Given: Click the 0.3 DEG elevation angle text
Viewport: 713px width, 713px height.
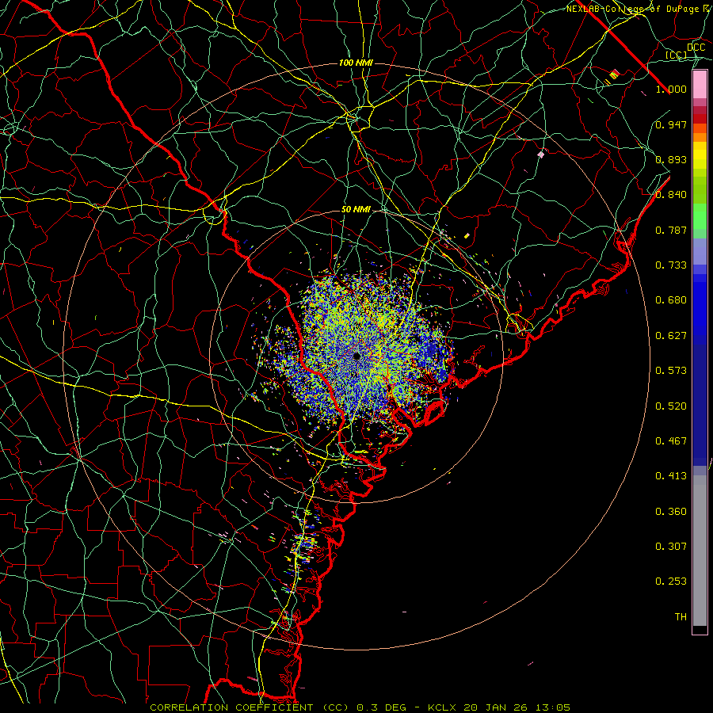Looking at the screenshot, I should click(x=381, y=707).
